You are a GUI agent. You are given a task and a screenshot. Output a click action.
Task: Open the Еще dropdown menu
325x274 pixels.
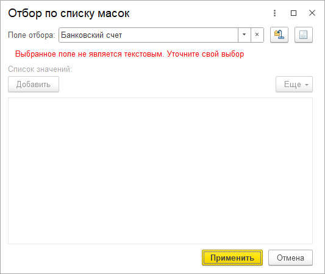point(294,84)
